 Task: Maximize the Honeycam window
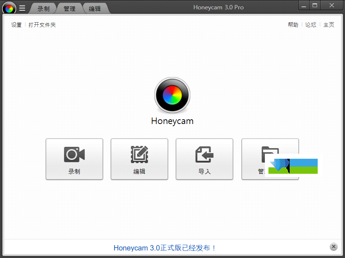click(x=315, y=5)
